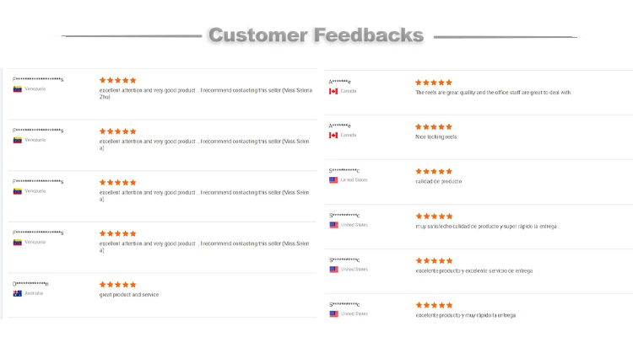Click the 'Customer Feedbacks' heading
Screen dimensions: 633x337
coord(316,35)
